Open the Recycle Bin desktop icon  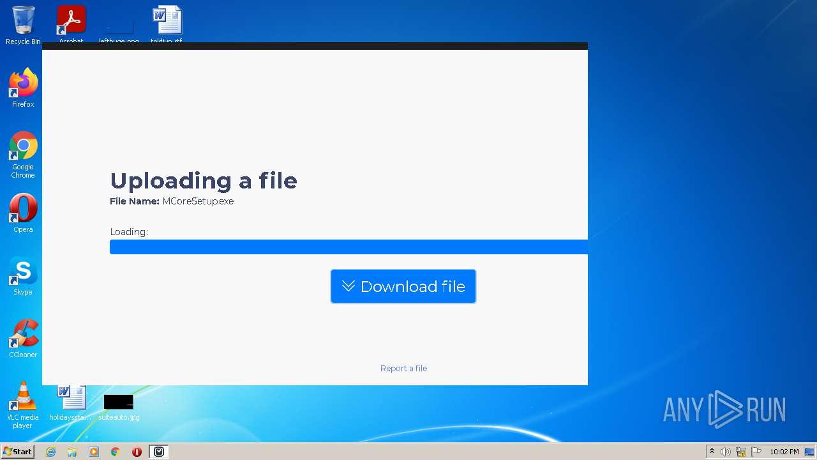coord(23,26)
